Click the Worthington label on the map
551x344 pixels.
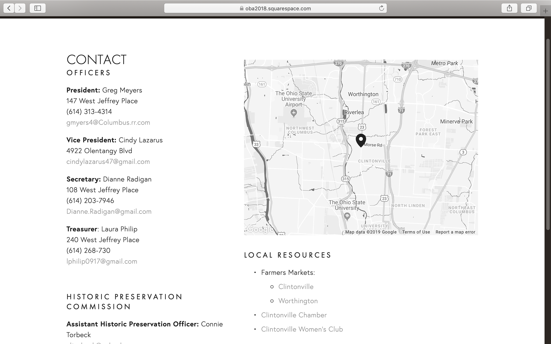click(363, 94)
